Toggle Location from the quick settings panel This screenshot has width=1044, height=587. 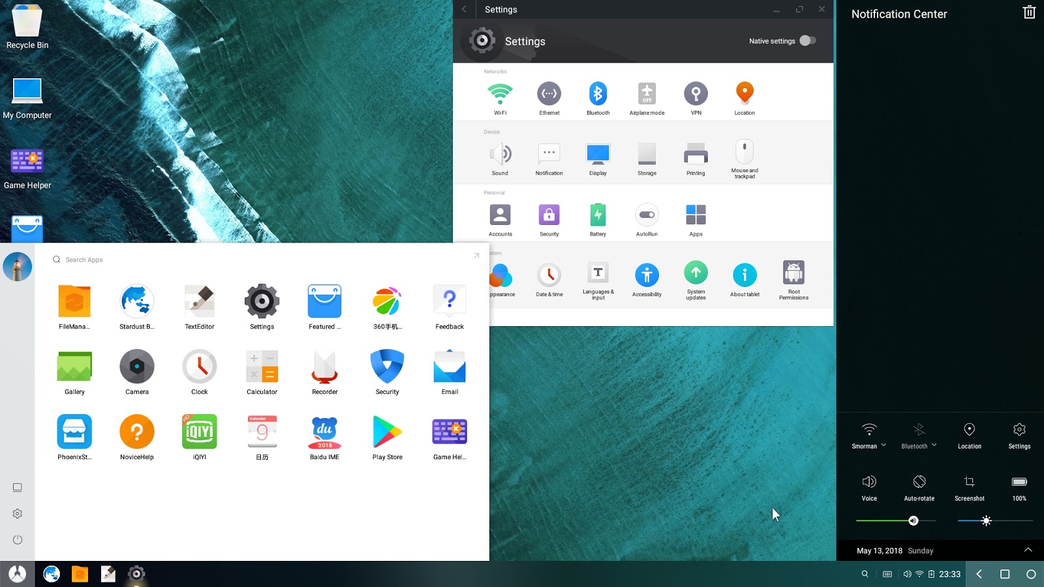click(969, 432)
